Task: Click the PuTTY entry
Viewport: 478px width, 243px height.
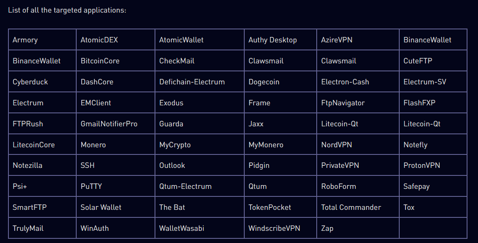Action: (x=115, y=186)
